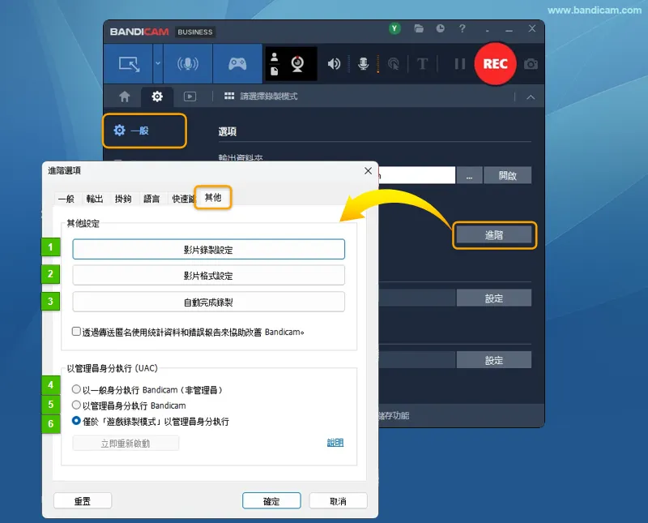Click the lower 設定 button in Bandicam window
648x523 pixels.
[x=494, y=360]
